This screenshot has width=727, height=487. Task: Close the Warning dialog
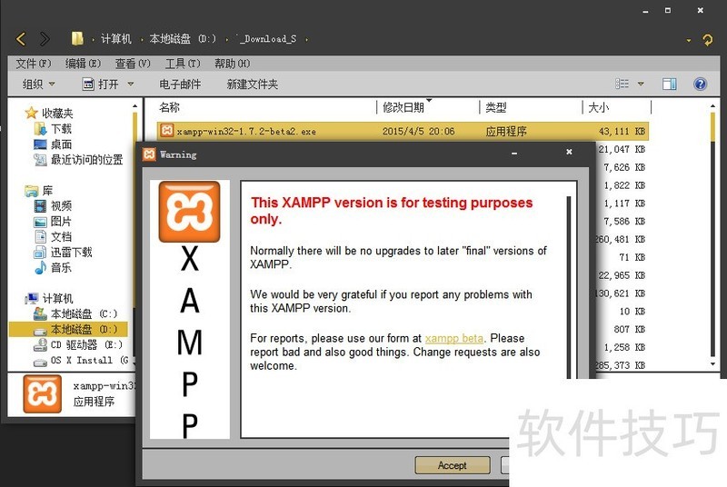[x=569, y=152]
